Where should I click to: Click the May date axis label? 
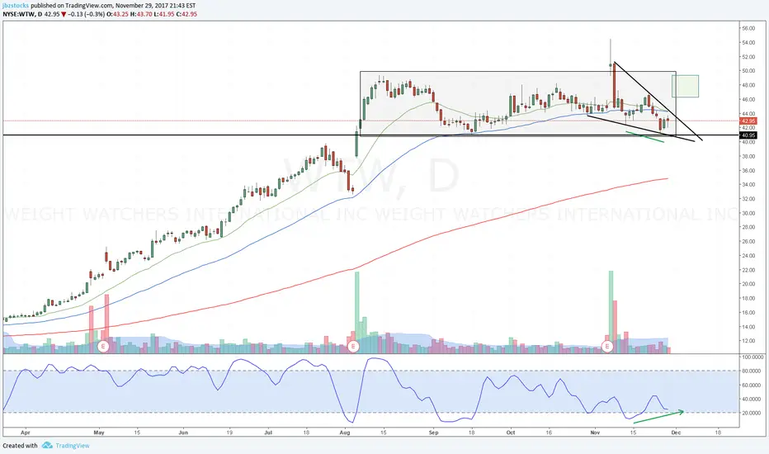pos(99,433)
